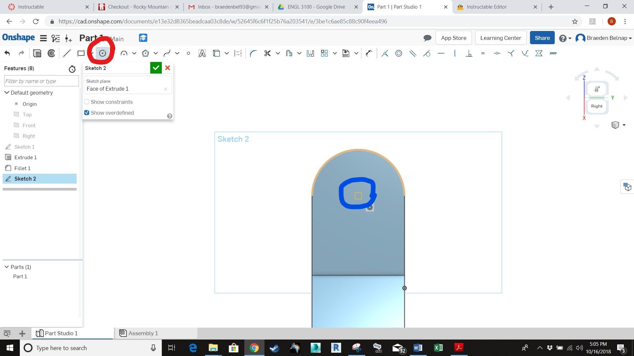Open the polygon tool dropdown arrow

click(156, 53)
